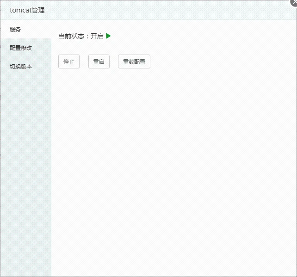The image size is (297, 277).
Task: Restart tomcat using the 重启 button
Action: pos(99,62)
